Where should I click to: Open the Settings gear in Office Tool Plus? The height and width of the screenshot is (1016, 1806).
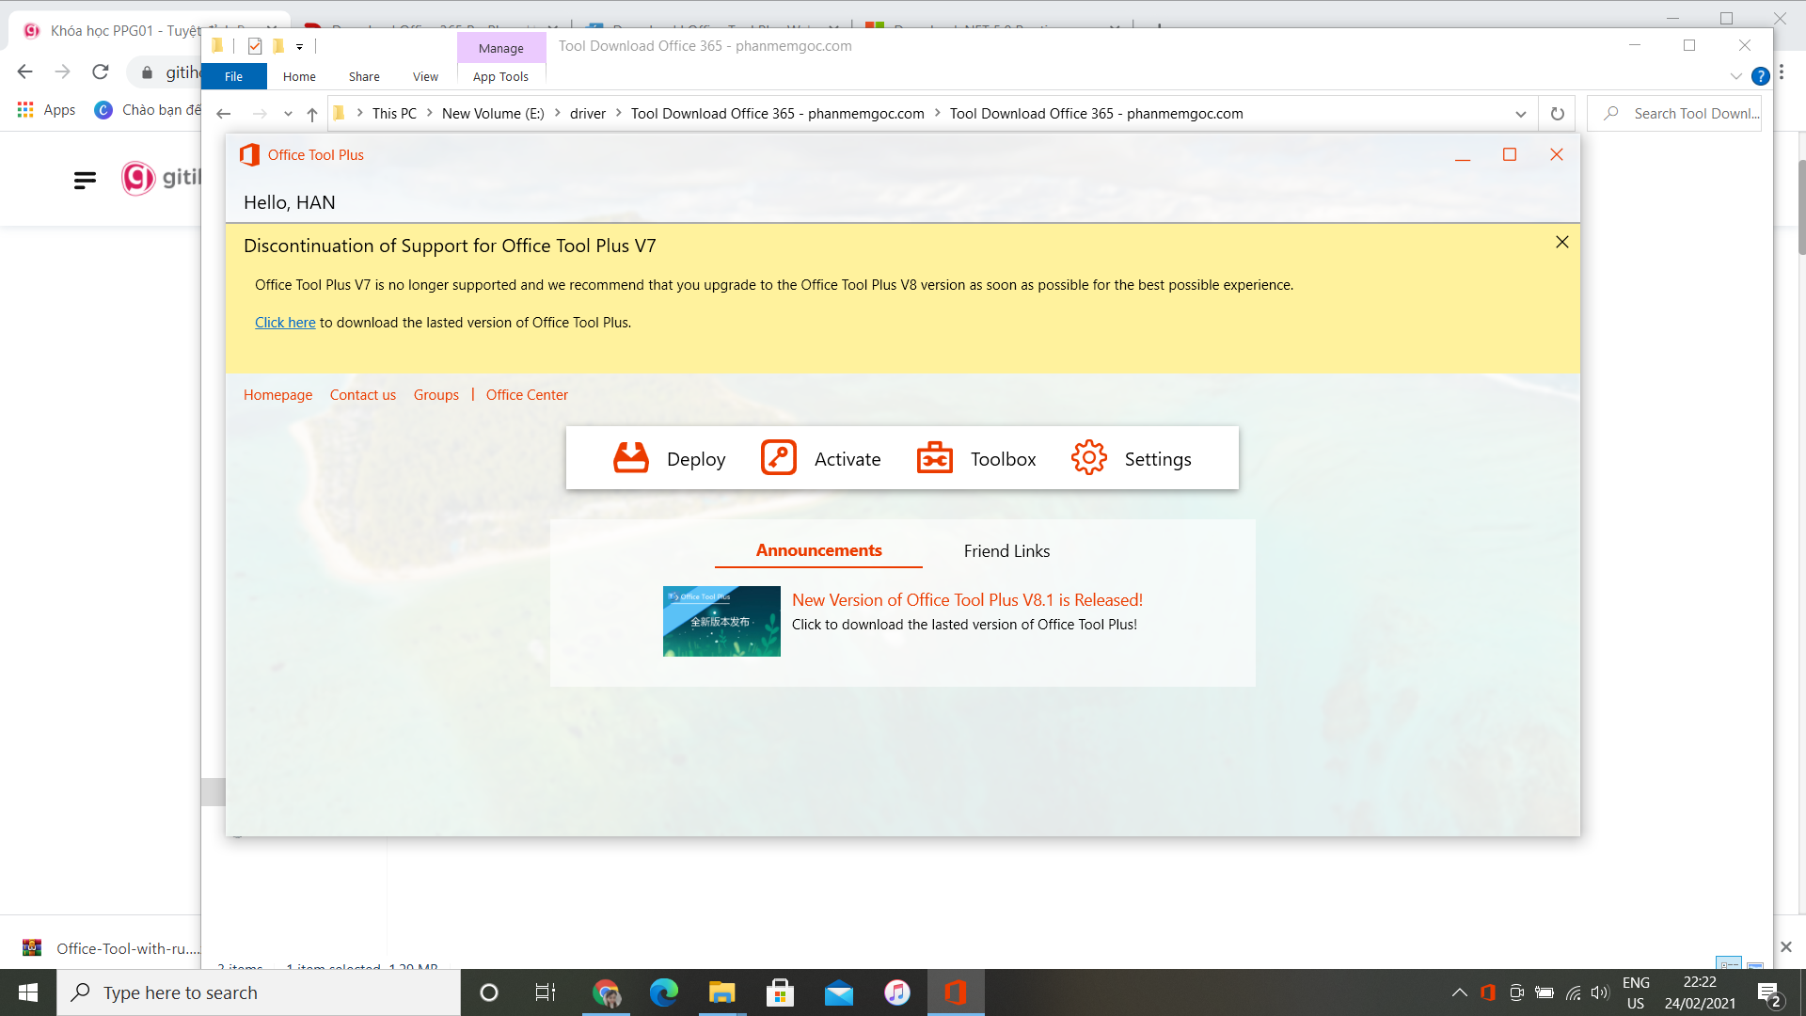point(1131,458)
